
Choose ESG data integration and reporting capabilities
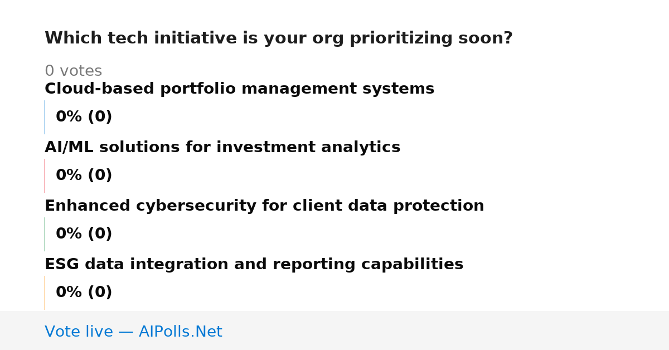[254, 264]
